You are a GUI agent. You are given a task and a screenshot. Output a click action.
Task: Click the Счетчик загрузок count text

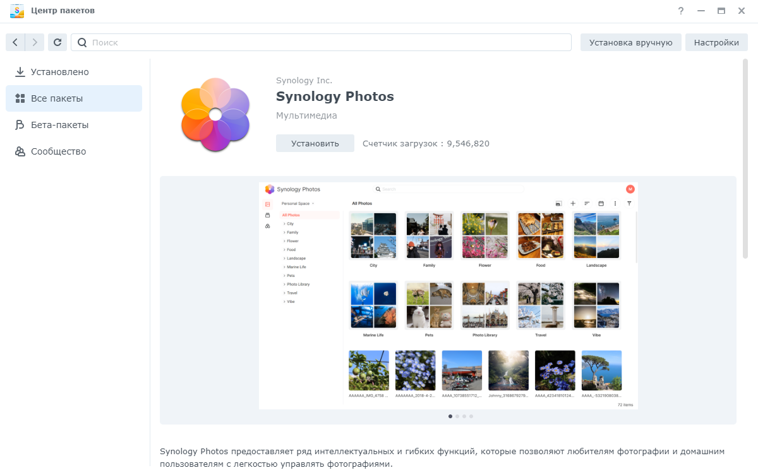click(426, 143)
